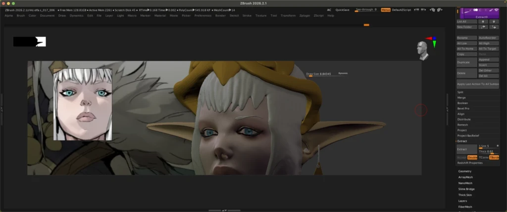The height and width of the screenshot is (212, 507).
Task: Click the Append button
Action: coord(489,60)
